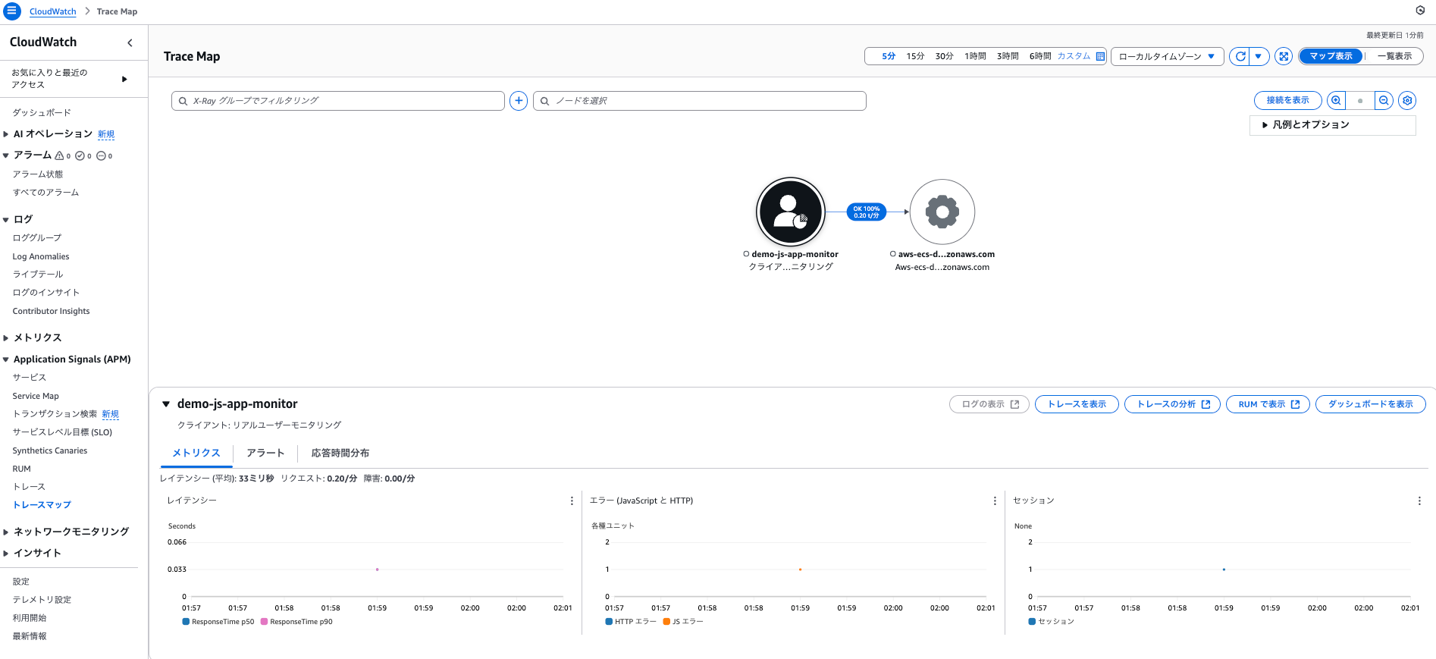This screenshot has height=659, width=1436.
Task: Toggle JS エラー legend series
Action: [x=683, y=622]
